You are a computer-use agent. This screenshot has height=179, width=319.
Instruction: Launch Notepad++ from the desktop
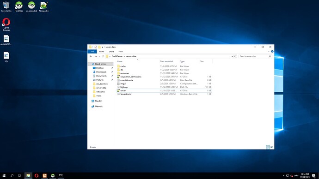click(44, 7)
